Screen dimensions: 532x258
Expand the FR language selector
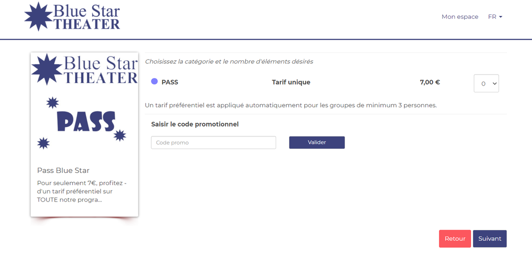point(495,17)
